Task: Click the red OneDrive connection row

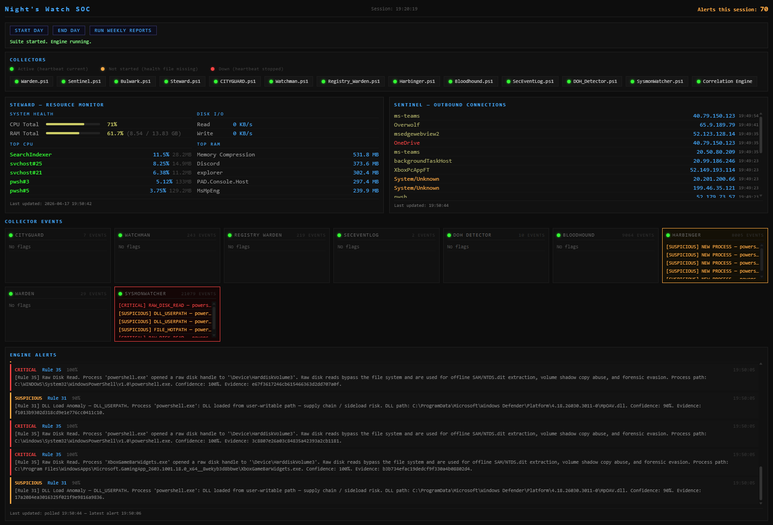Action: (x=576, y=143)
